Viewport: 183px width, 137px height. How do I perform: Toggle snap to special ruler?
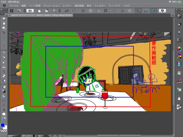pyautogui.click(x=146, y=11)
